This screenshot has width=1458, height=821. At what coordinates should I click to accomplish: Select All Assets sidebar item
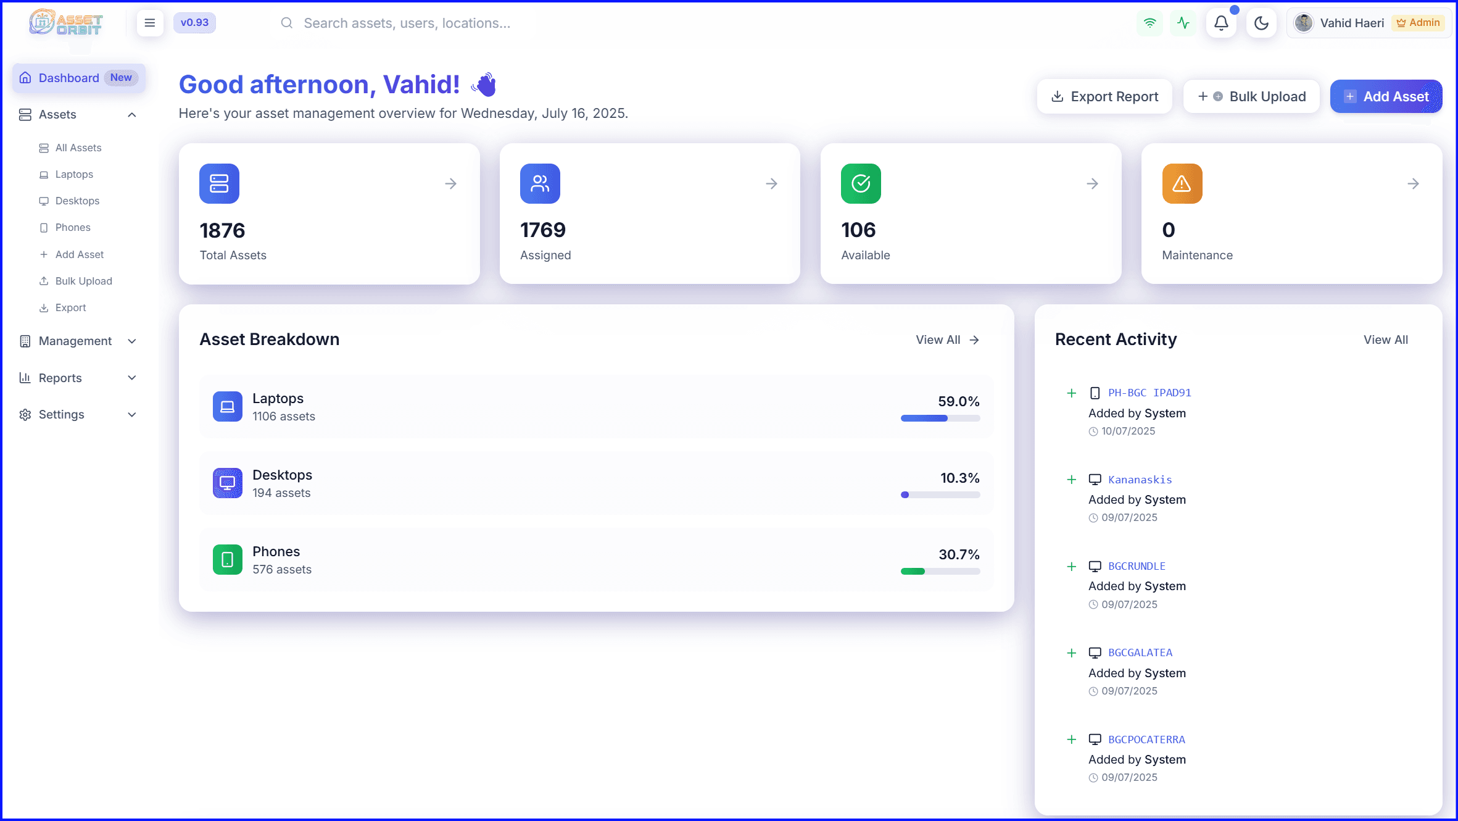pos(78,148)
